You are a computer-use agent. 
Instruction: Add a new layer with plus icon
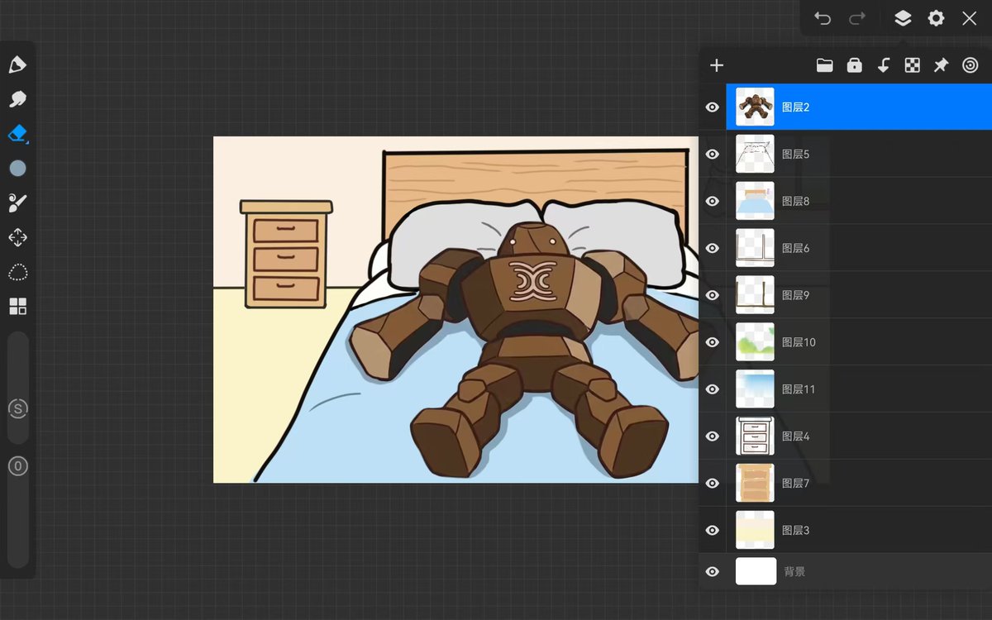717,65
